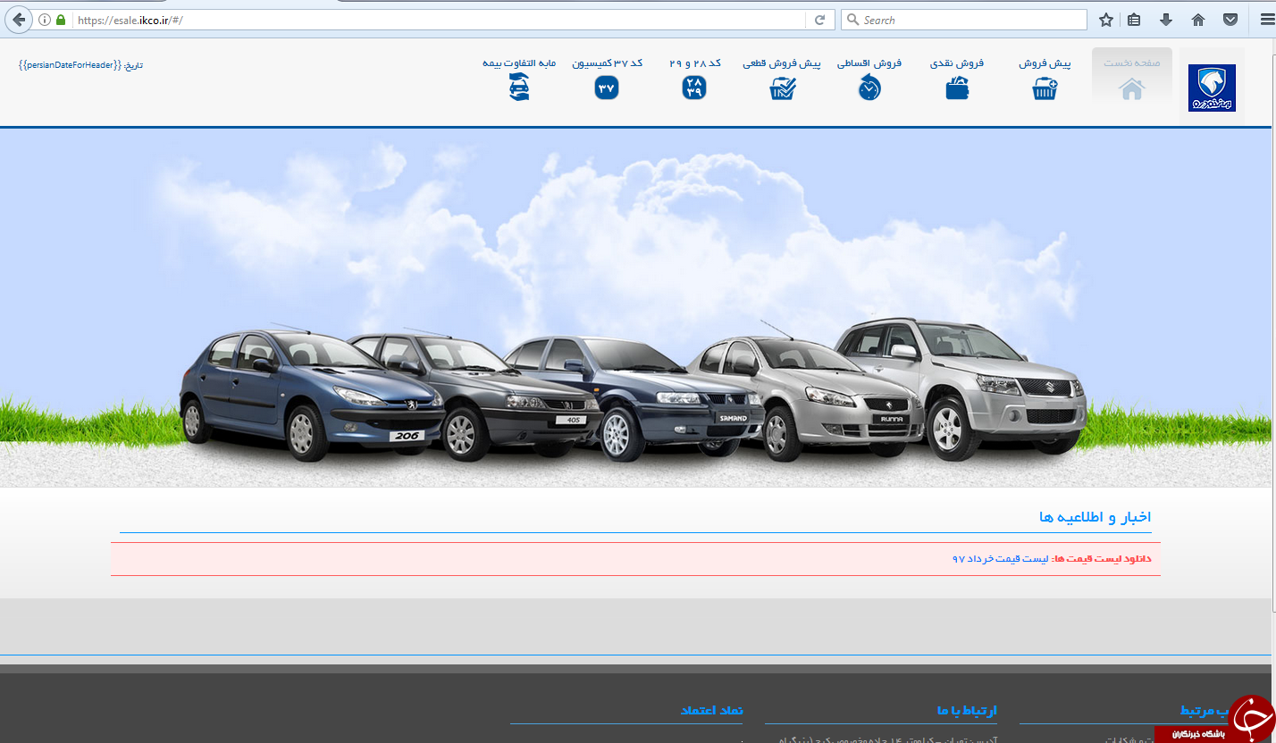
Task: Click the wallet icon under فروش نقدی
Action: pyautogui.click(x=957, y=88)
